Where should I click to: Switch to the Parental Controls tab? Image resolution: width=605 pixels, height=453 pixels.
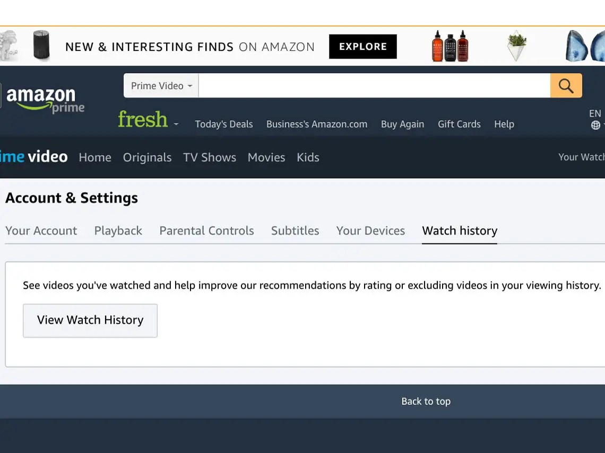[206, 230]
